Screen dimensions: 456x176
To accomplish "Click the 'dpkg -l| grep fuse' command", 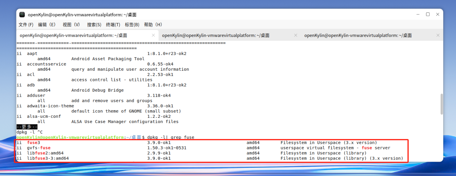I will tap(171, 137).
